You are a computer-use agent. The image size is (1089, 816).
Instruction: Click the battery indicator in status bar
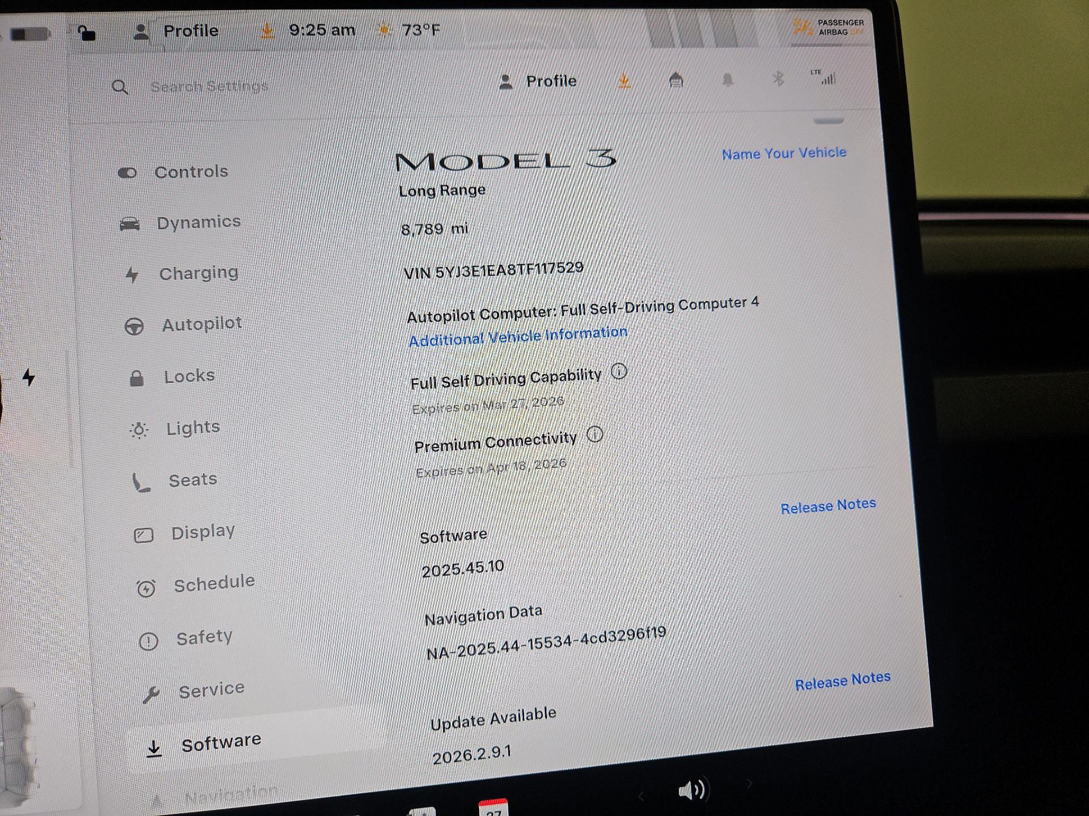(x=29, y=35)
